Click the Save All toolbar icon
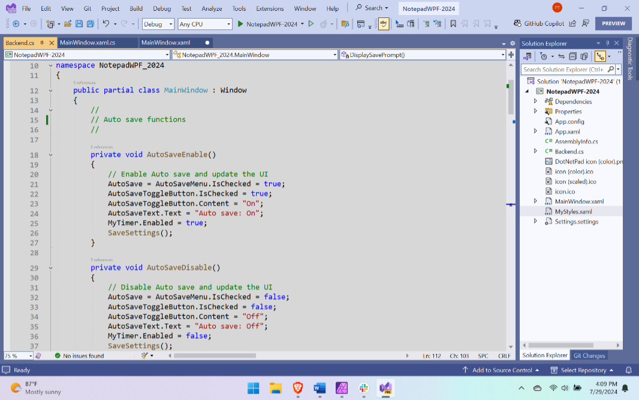639x400 pixels. (91, 24)
